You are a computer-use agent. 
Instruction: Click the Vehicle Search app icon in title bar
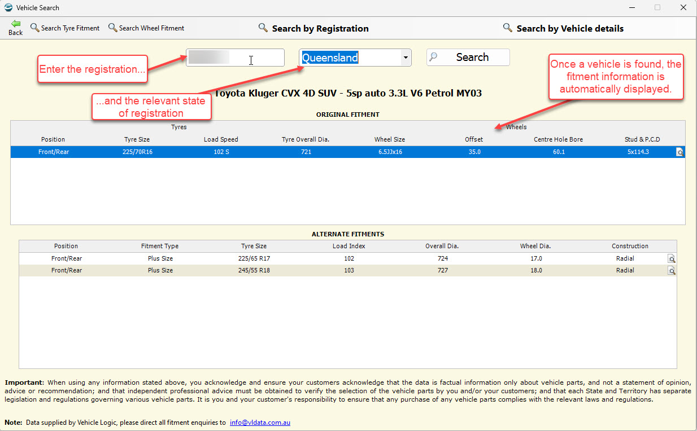click(x=8, y=8)
